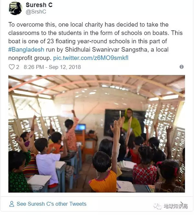Viewport: 194px width, 215px height.
Task: Open the floating classroom photo
Action: click(x=97, y=134)
